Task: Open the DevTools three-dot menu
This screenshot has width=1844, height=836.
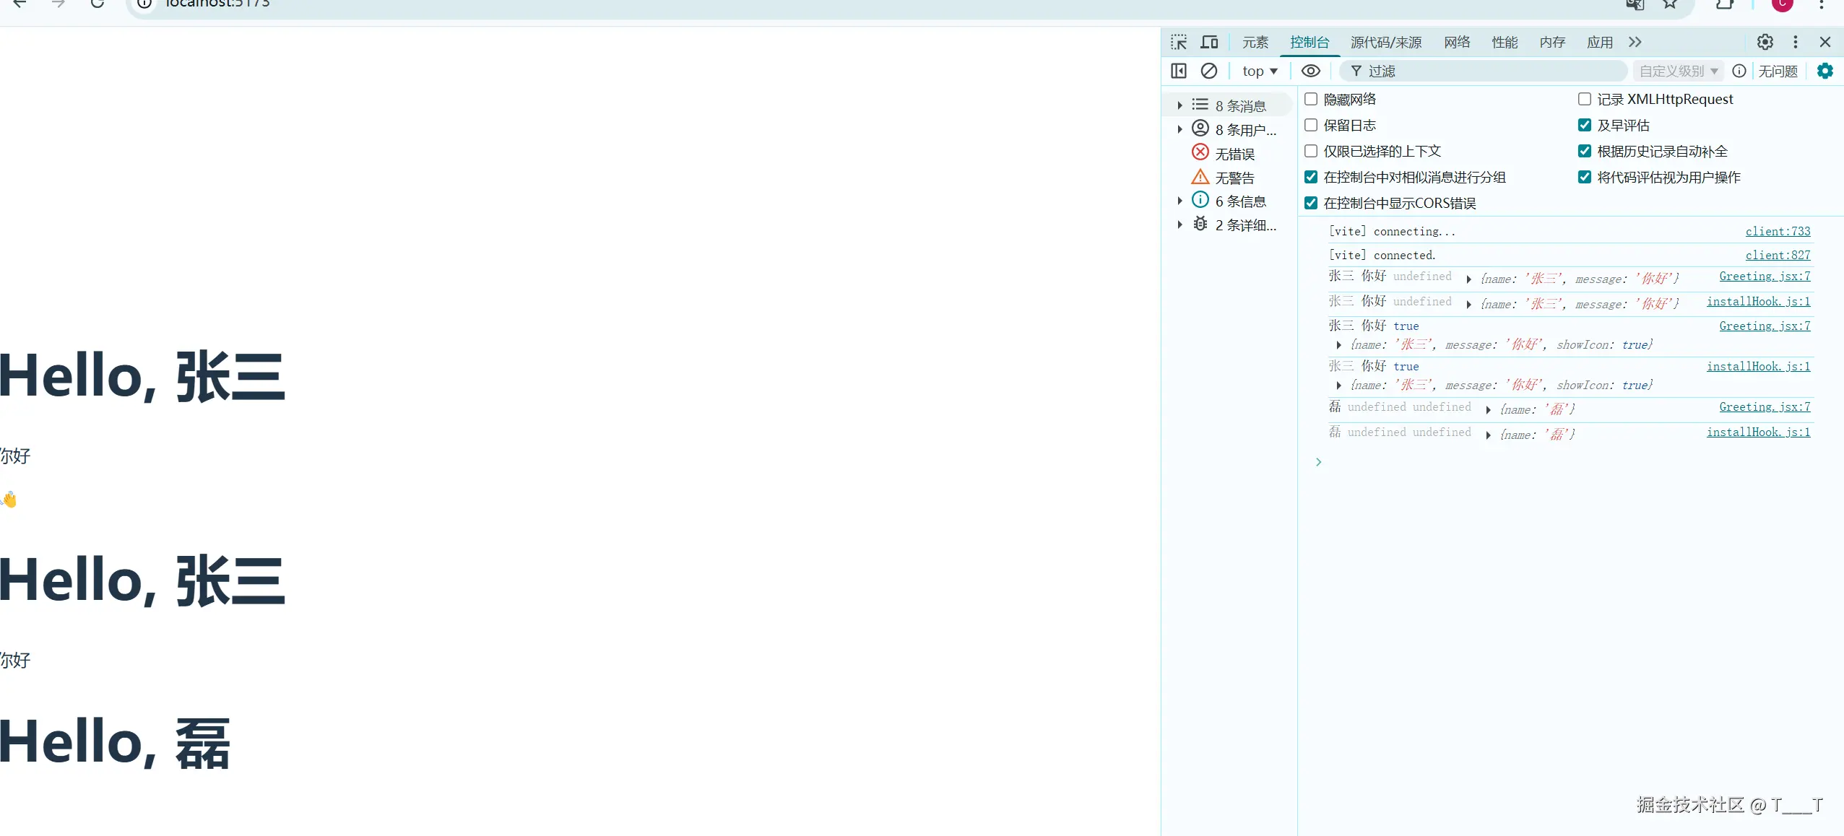Action: pyautogui.click(x=1796, y=43)
